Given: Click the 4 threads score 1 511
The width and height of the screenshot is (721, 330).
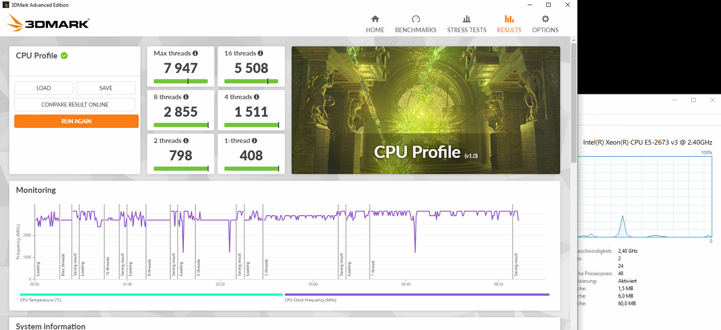Looking at the screenshot, I should [251, 112].
